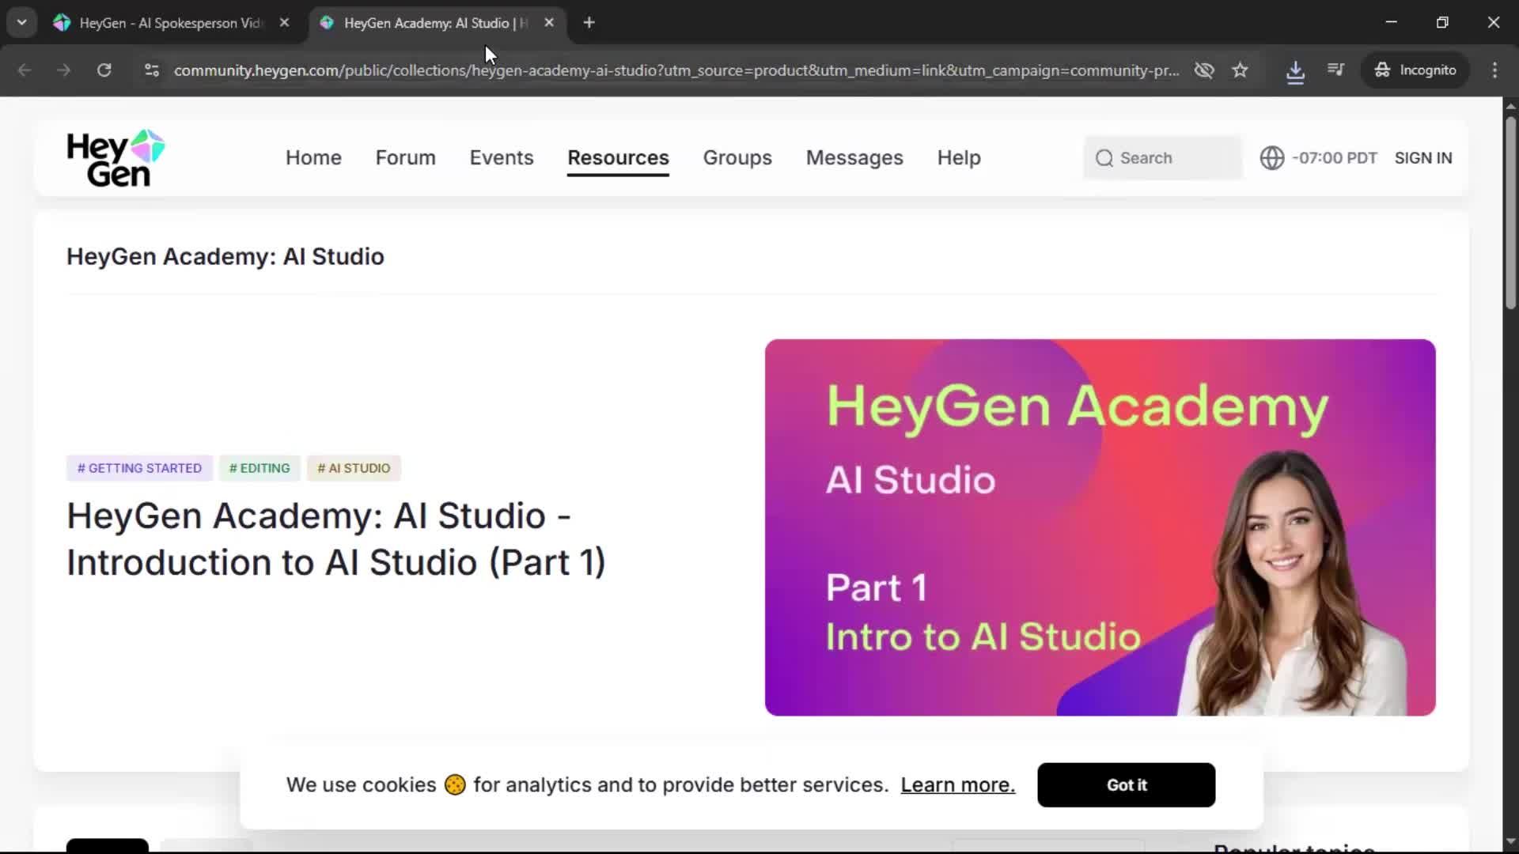The image size is (1519, 854).
Task: Open the Forum menu item
Action: point(405,158)
